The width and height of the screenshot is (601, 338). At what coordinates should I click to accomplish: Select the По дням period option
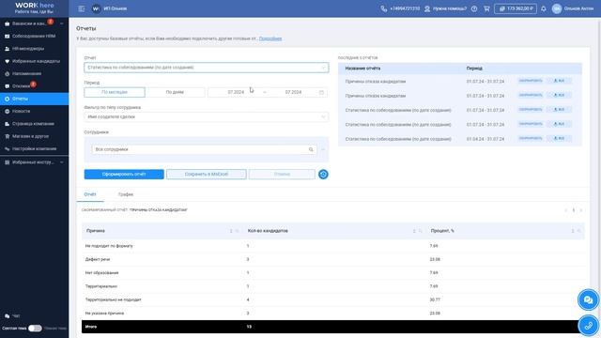point(175,92)
